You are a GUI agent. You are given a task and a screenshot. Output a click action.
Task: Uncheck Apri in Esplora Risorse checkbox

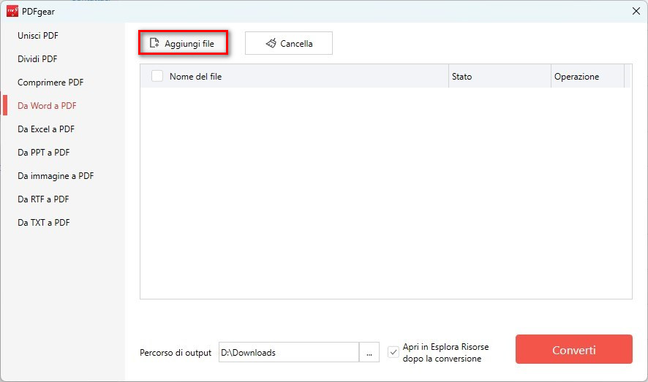click(x=393, y=352)
